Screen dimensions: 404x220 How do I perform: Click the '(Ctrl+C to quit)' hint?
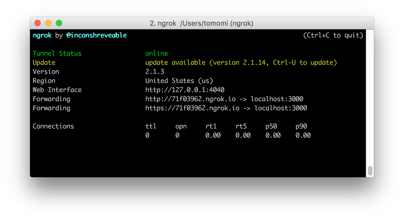(333, 35)
